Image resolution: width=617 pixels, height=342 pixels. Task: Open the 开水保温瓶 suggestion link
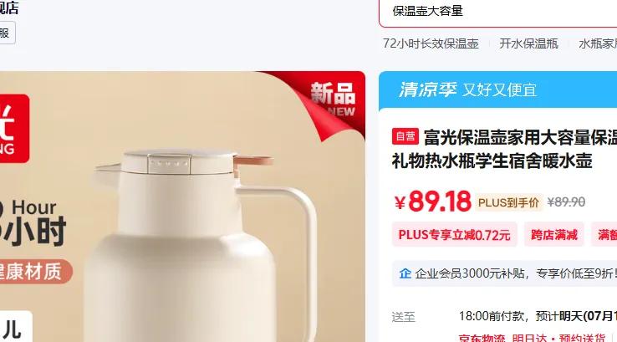528,43
